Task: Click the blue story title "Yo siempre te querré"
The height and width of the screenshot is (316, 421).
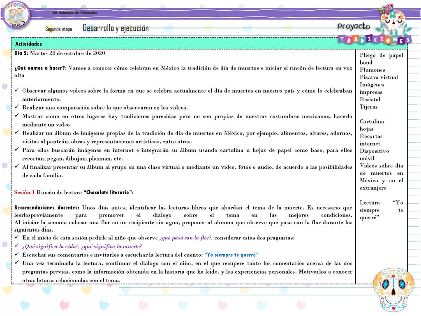Action: (231, 255)
